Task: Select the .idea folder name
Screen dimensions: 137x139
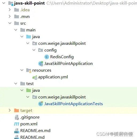Action: 25,10
